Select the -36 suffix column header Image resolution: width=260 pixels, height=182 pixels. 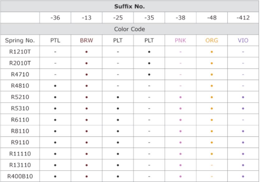tap(55, 18)
